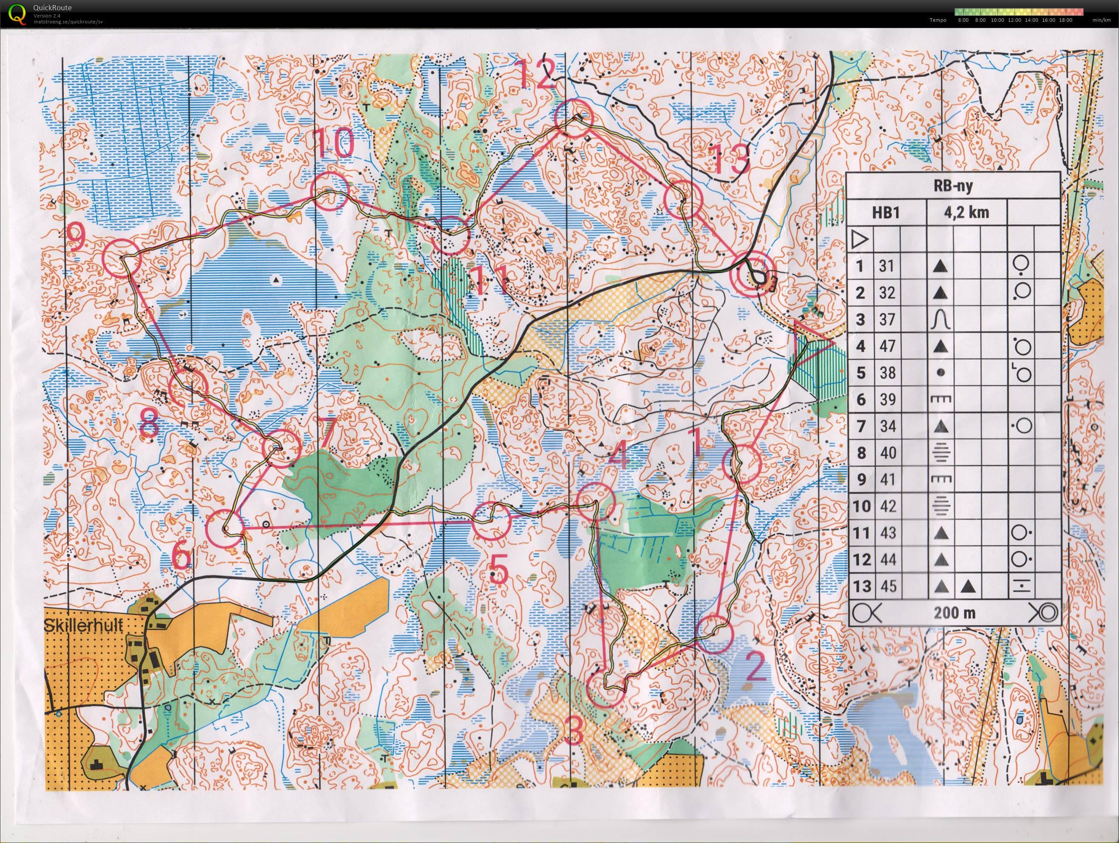
Task: Click the 'RB-ny' table heading
Action: [x=953, y=186]
